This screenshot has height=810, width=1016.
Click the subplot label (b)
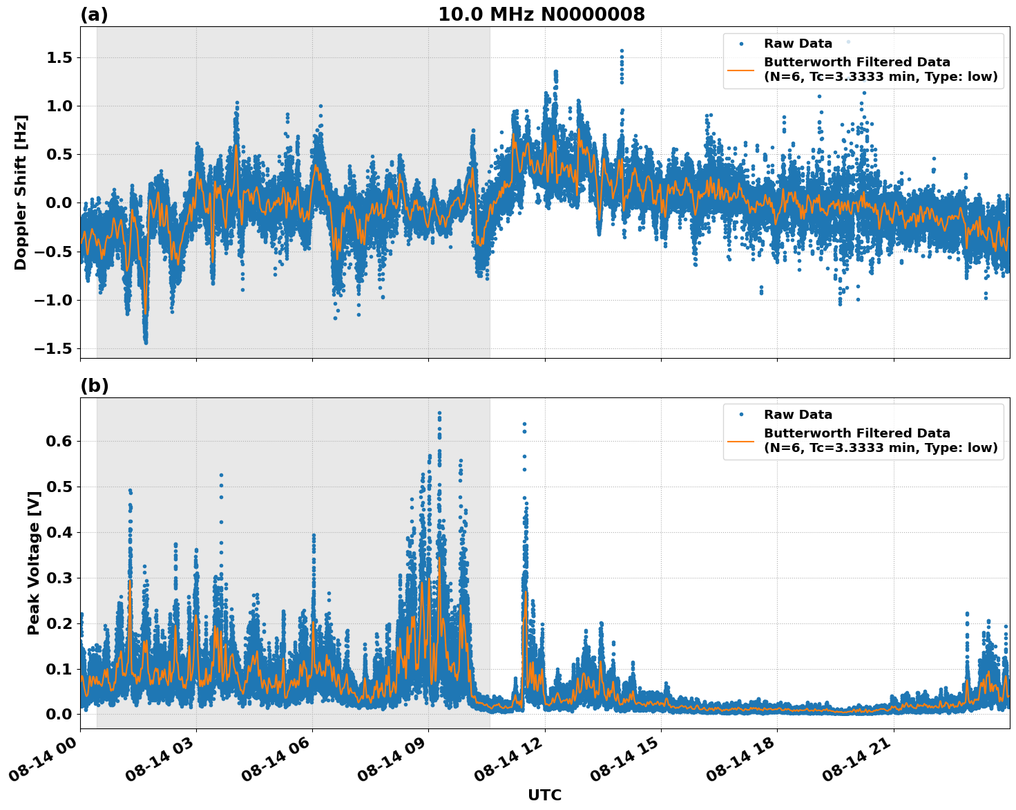click(x=93, y=384)
